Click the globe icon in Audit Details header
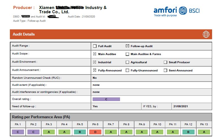The height and width of the screenshot is (140, 220). click(x=206, y=34)
